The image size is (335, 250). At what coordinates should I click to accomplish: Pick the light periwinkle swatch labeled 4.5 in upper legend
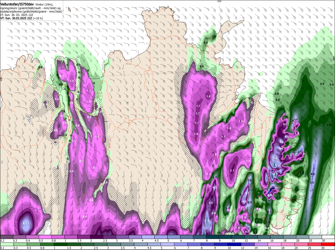(x=161, y=237)
